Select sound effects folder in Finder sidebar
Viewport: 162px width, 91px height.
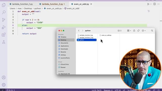pos(66,58)
